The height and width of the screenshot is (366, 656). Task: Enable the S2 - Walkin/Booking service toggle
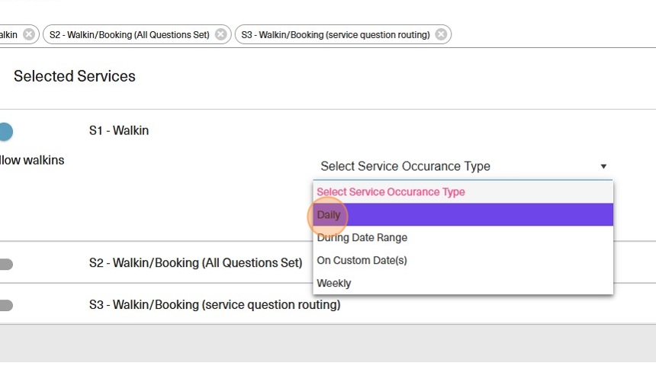pyautogui.click(x=5, y=264)
